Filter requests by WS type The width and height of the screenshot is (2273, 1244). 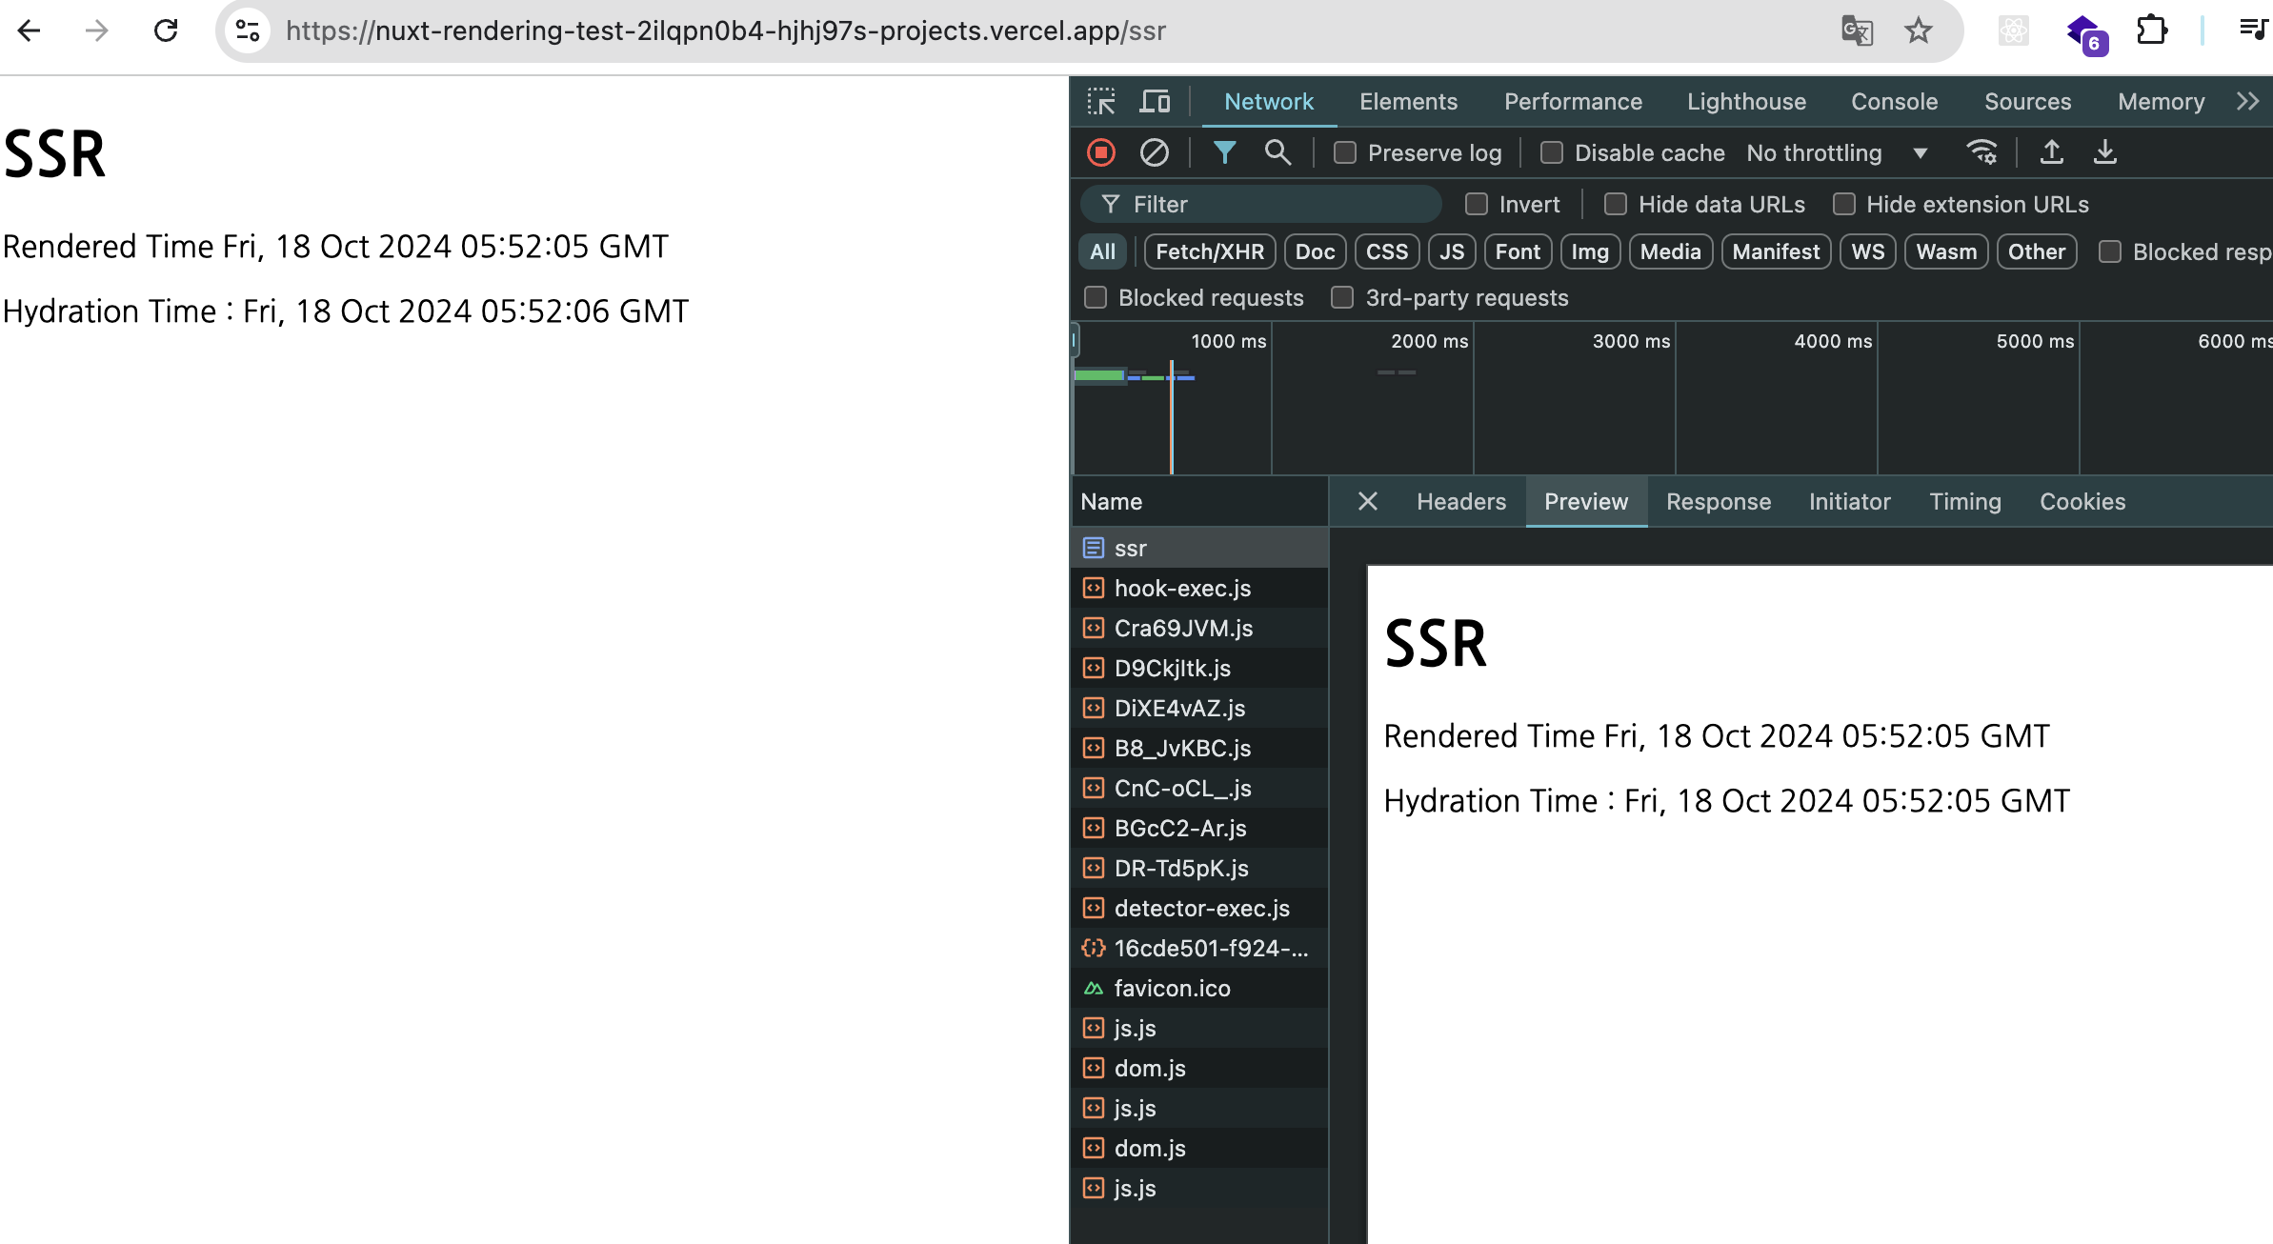(1867, 251)
